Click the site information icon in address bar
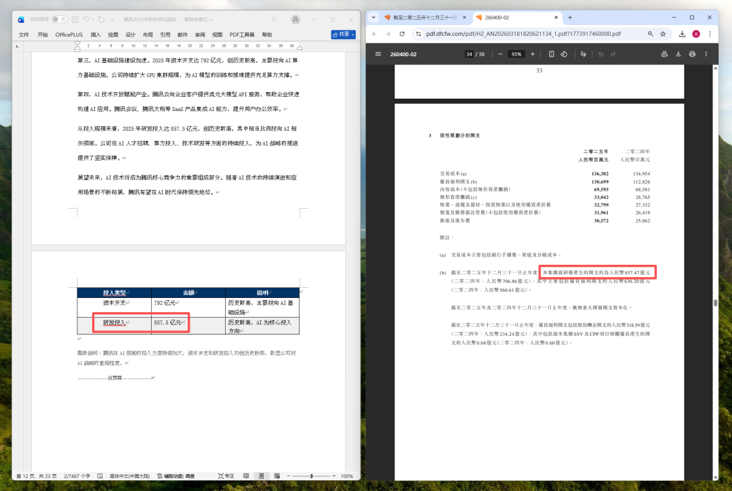732x491 pixels. pos(419,34)
